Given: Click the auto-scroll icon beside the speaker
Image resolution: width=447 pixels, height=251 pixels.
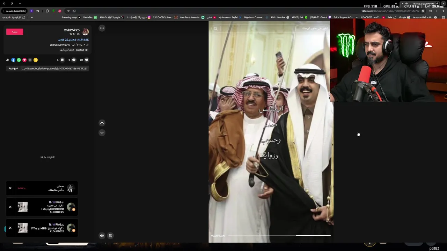Looking at the screenshot, I should (110, 236).
